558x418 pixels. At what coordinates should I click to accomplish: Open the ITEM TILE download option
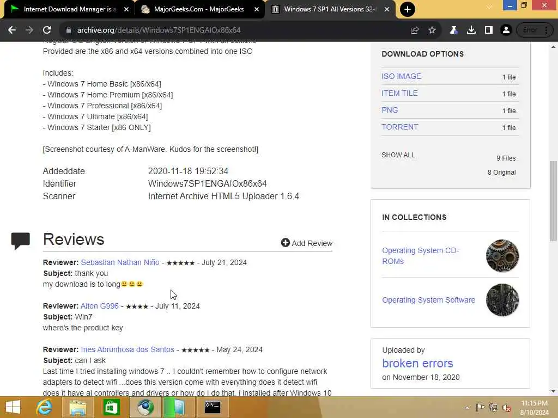pyautogui.click(x=399, y=93)
